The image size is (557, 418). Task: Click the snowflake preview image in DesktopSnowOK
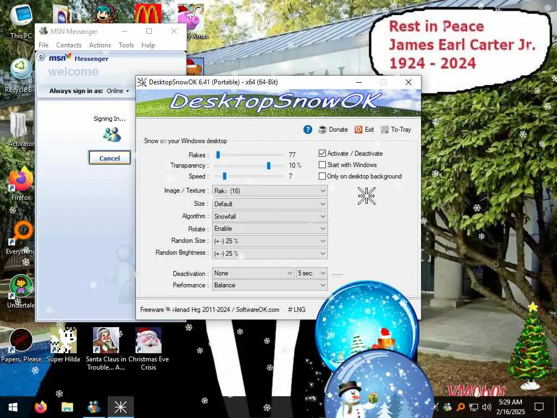(x=366, y=196)
